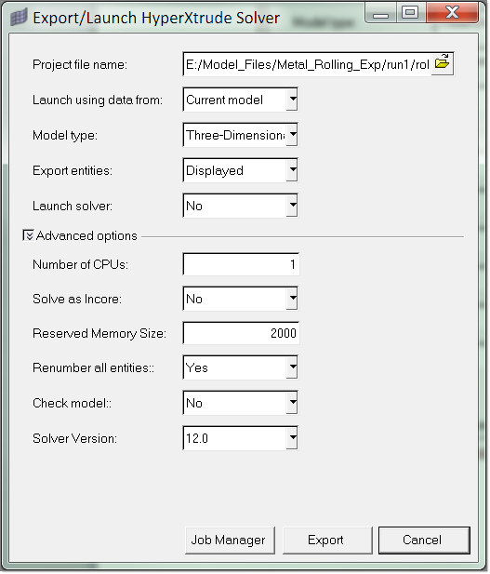Open the Solve as Incore dropdown
The image size is (490, 574).
[x=241, y=299]
